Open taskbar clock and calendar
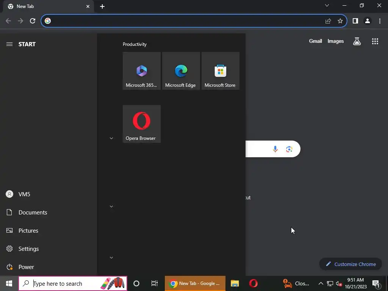 (x=355, y=283)
